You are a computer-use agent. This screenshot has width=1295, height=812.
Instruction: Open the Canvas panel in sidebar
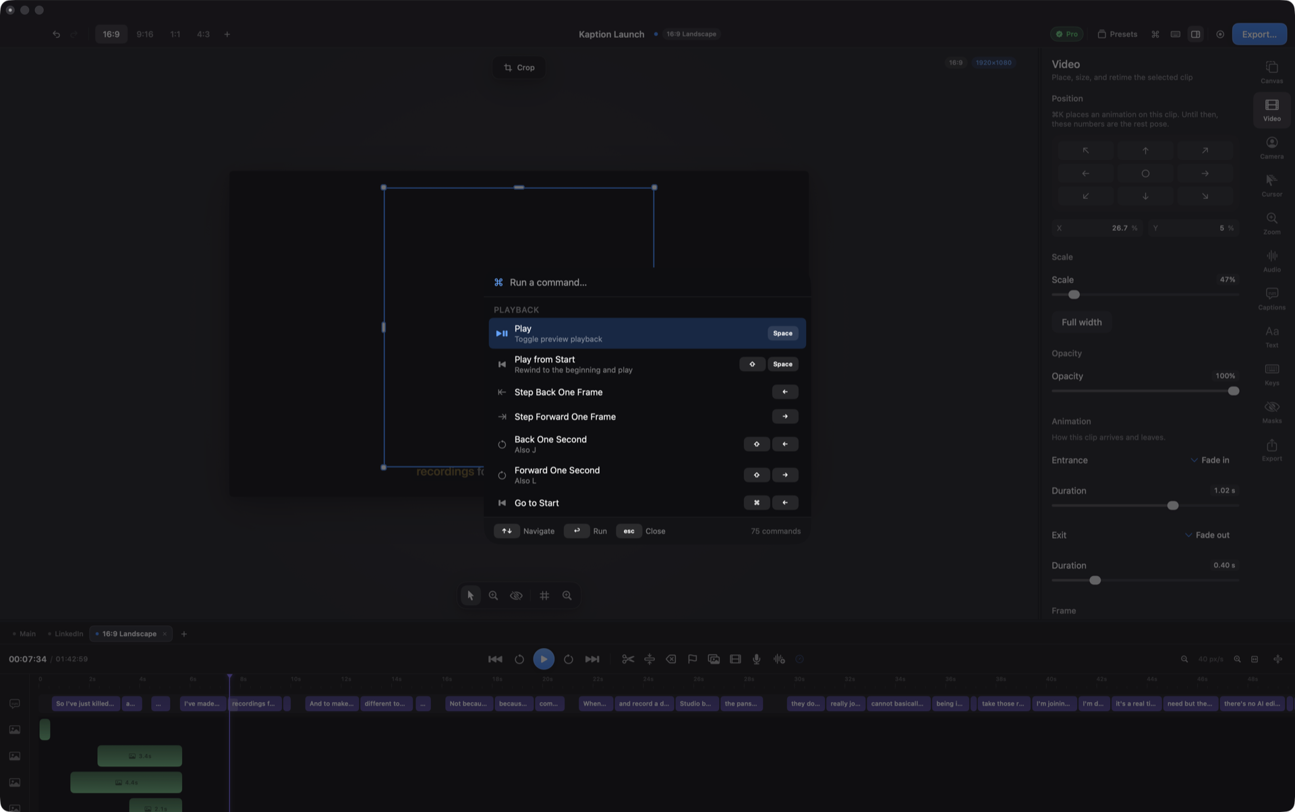[1271, 71]
